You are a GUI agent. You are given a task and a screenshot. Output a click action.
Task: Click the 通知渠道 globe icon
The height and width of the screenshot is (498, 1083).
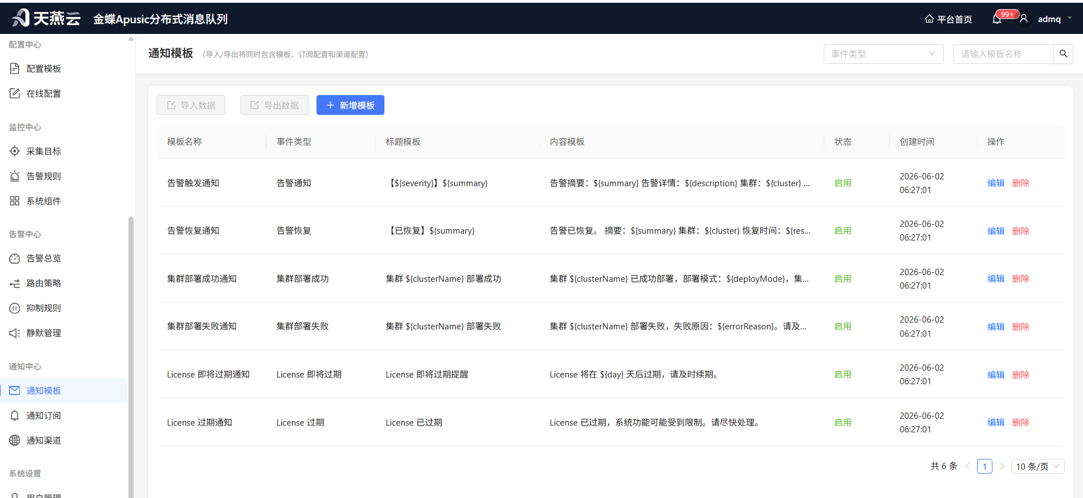pos(15,440)
